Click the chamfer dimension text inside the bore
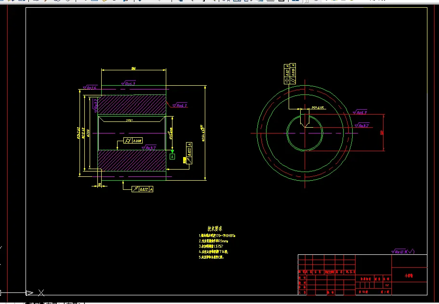 [129, 120]
